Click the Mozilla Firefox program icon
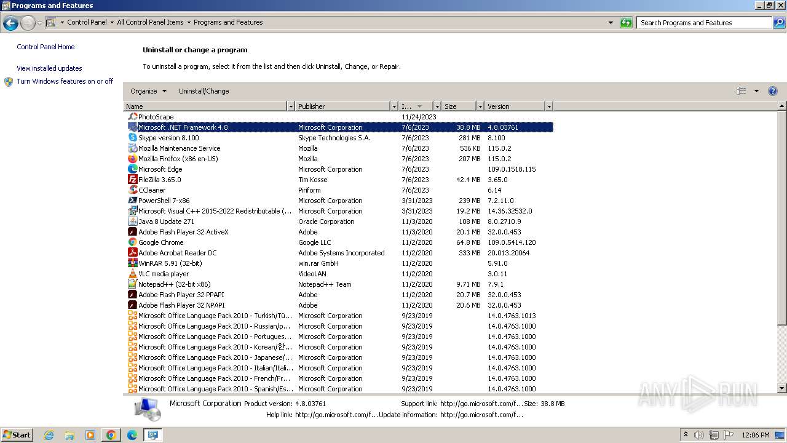The image size is (787, 443). pos(132,159)
